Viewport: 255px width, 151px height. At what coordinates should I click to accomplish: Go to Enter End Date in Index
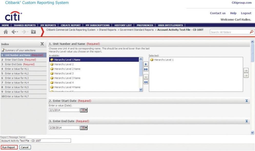point(24,64)
